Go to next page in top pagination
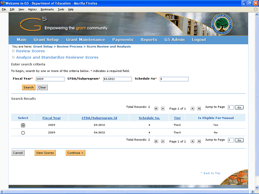 [x=193, y=108]
